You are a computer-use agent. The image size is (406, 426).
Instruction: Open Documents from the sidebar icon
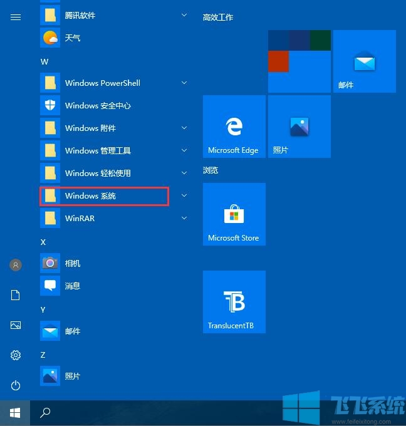point(16,295)
